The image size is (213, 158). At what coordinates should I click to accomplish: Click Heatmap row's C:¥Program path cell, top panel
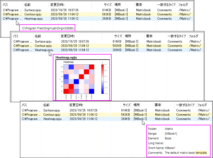pos(12,19)
